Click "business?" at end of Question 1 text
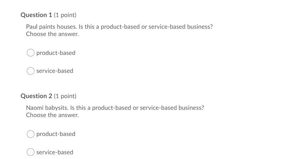282x159 pixels. coord(200,26)
